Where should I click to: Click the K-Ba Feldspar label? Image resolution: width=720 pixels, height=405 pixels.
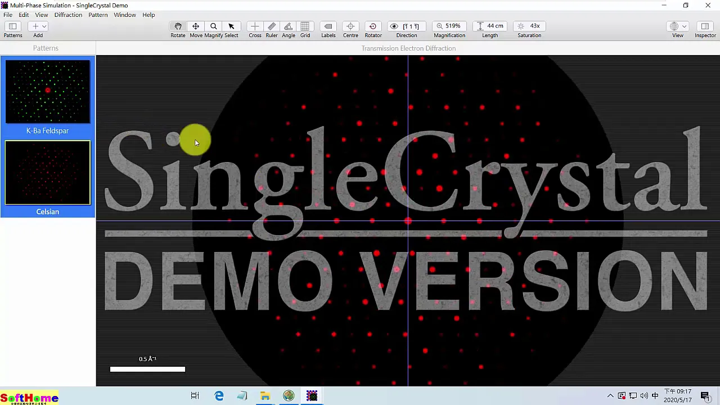tap(47, 130)
